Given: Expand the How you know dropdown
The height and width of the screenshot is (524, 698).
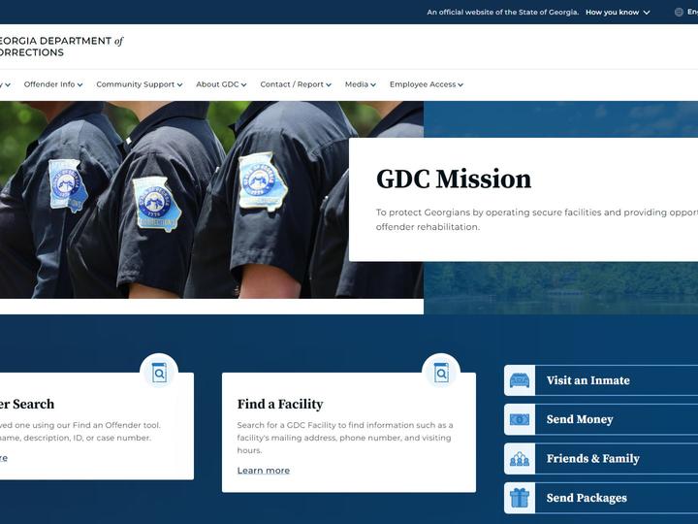Looking at the screenshot, I should (x=618, y=12).
